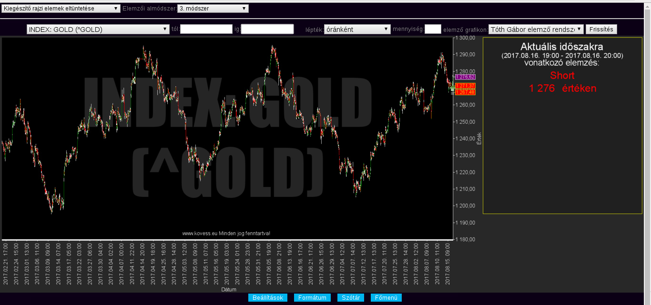Image resolution: width=651 pixels, height=305 pixels.
Task: Open the Szótár dictionary
Action: pos(351,298)
